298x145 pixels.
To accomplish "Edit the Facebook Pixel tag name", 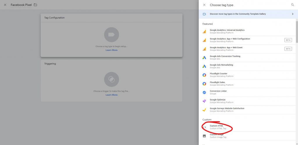I will 21,5.
